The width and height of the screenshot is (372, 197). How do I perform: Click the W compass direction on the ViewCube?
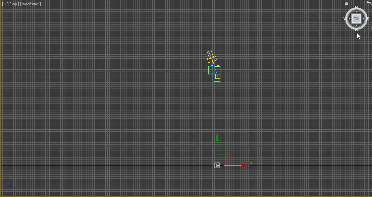click(345, 18)
